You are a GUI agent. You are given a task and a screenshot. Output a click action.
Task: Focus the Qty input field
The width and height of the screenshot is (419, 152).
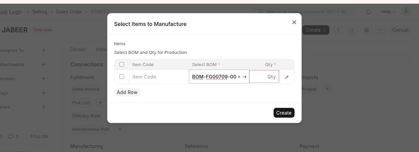click(264, 77)
